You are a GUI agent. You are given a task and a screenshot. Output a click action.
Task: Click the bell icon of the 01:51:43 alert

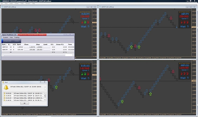tap(4, 98)
